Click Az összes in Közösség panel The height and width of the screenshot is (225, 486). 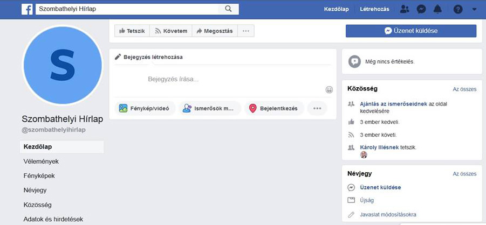(x=464, y=89)
